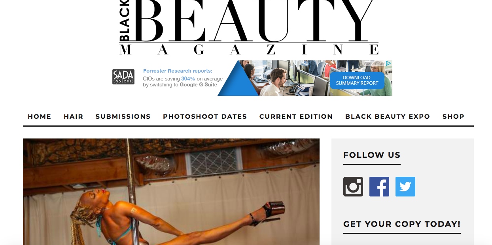Select Photoshoot Dates in navigation
492x245 pixels.
pos(205,116)
